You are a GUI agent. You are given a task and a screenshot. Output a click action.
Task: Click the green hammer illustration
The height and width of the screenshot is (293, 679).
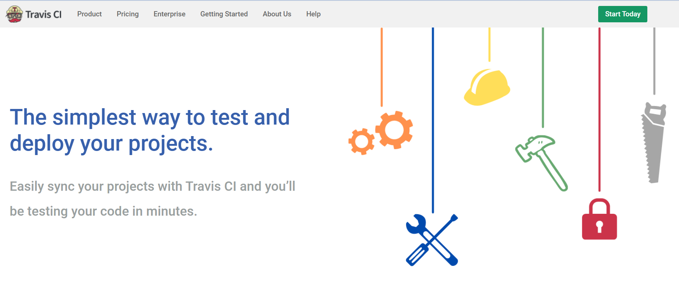click(542, 163)
